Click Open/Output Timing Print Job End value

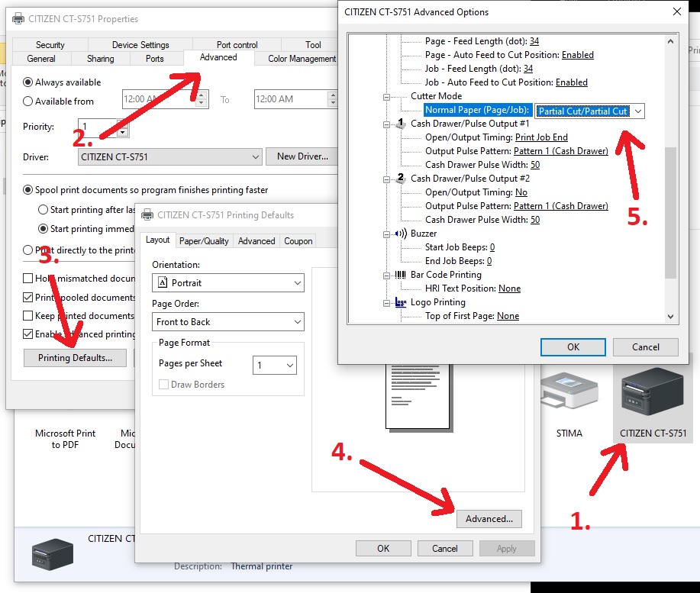pos(541,137)
